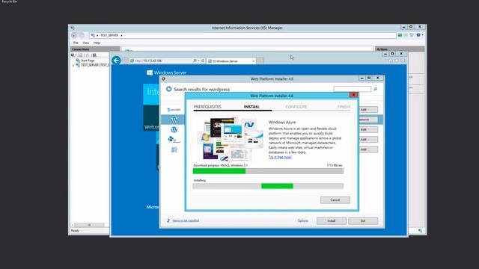Go back using the Internet Explorer back arrow

(x=116, y=61)
